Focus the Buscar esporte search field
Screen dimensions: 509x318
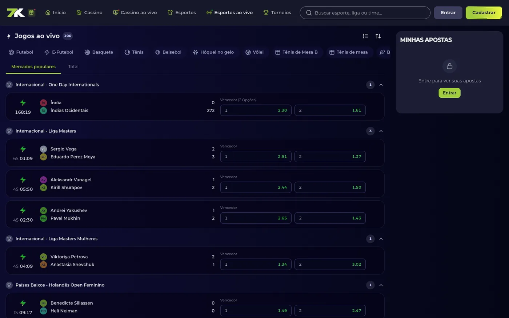coord(365,13)
